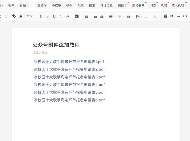
Task: Click 账号名片 to insert an account card
Action: [x=138, y=5]
